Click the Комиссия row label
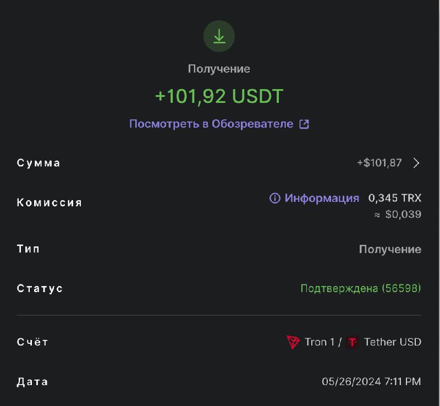Screen dimensions: 440x406 50,202
